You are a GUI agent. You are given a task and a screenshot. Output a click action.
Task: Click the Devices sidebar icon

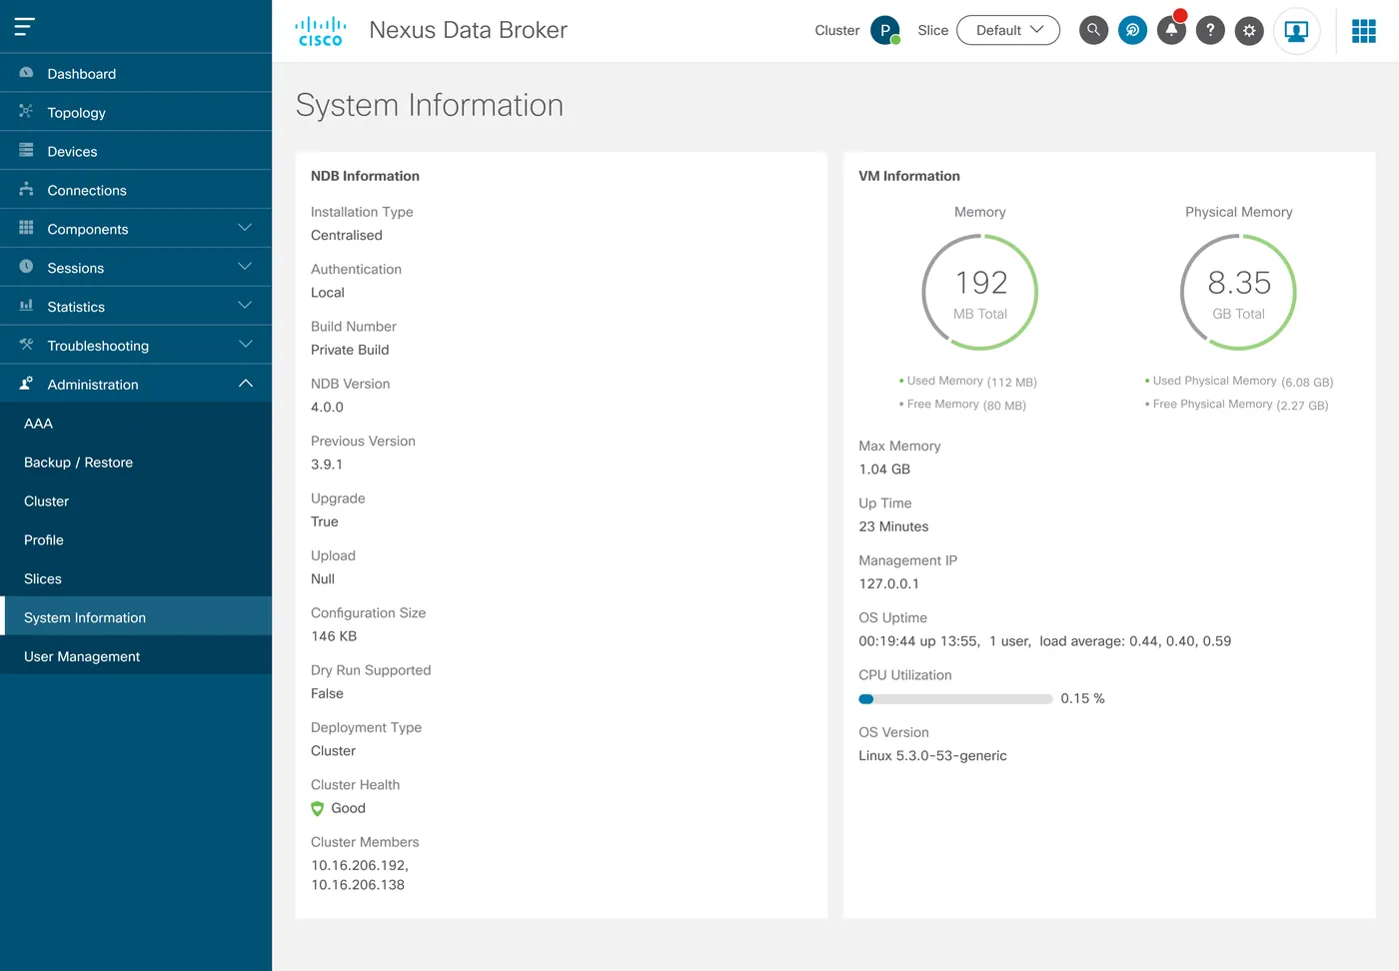[26, 151]
